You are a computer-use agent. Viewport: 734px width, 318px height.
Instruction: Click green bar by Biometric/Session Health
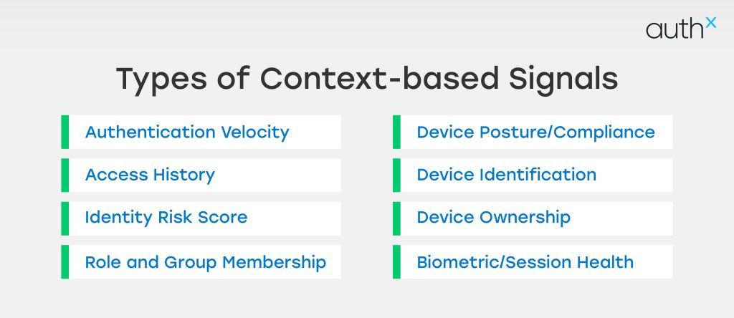point(396,262)
